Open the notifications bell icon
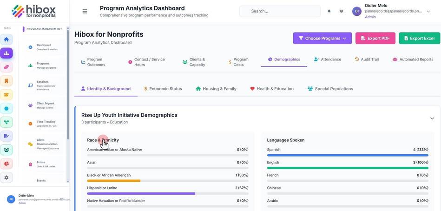Viewport: 441px width, 211px height. click(329, 11)
